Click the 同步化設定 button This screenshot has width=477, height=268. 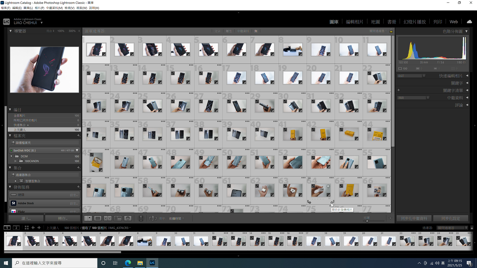pyautogui.click(x=450, y=218)
